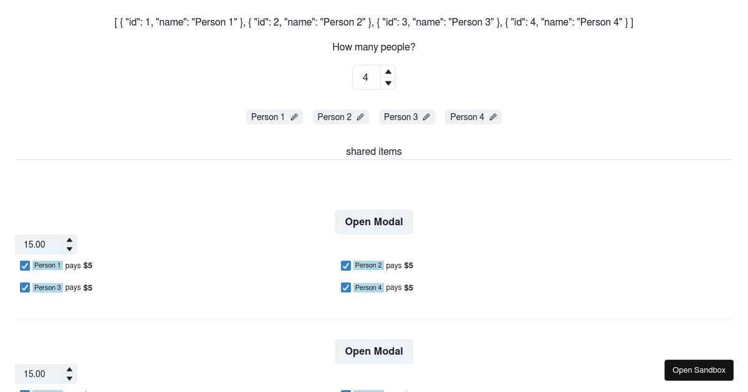Viewport: 748px width, 392px height.
Task: Edit the name of Person 2
Action: [360, 117]
